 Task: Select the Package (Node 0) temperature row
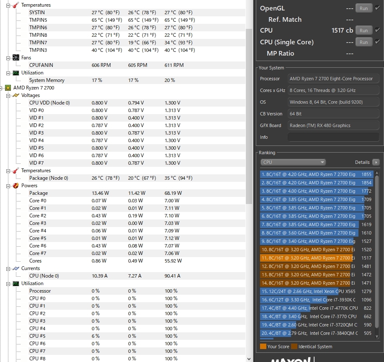pyautogui.click(x=137, y=178)
